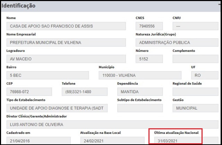The height and width of the screenshot is (145, 222).
Task: Click the Nome field with CASA DE APOIO
Action: 66,26
